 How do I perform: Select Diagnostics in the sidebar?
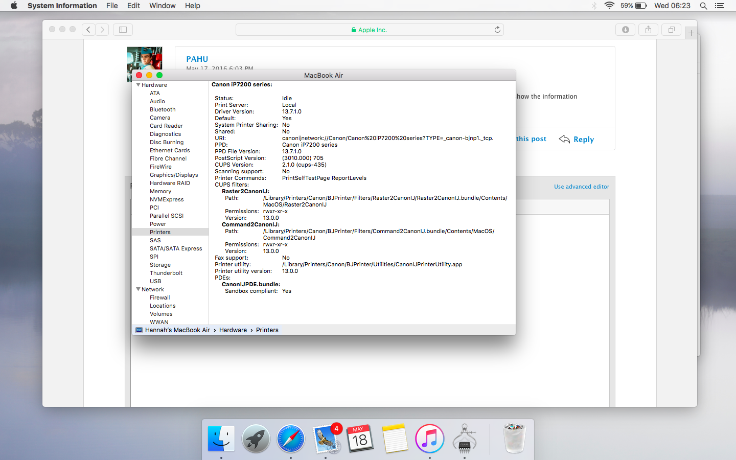tap(165, 134)
